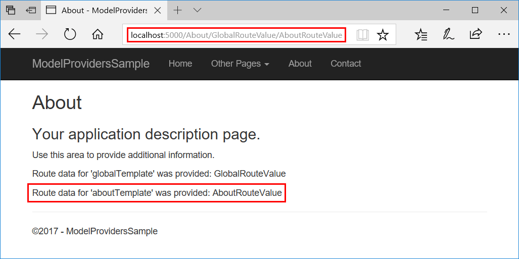519x259 pixels.
Task: Refresh the current page
Action: tap(70, 34)
